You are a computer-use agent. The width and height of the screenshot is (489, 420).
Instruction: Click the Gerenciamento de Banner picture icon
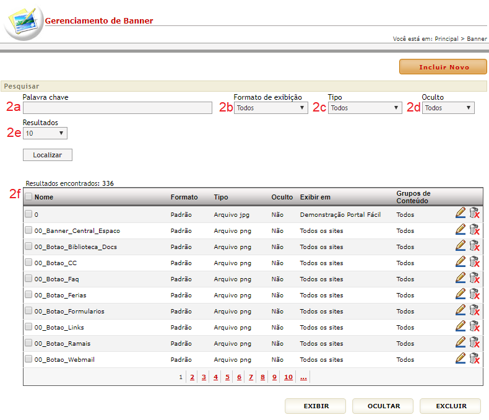[x=24, y=22]
